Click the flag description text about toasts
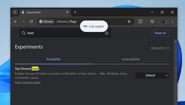 pyautogui.click(x=71, y=76)
